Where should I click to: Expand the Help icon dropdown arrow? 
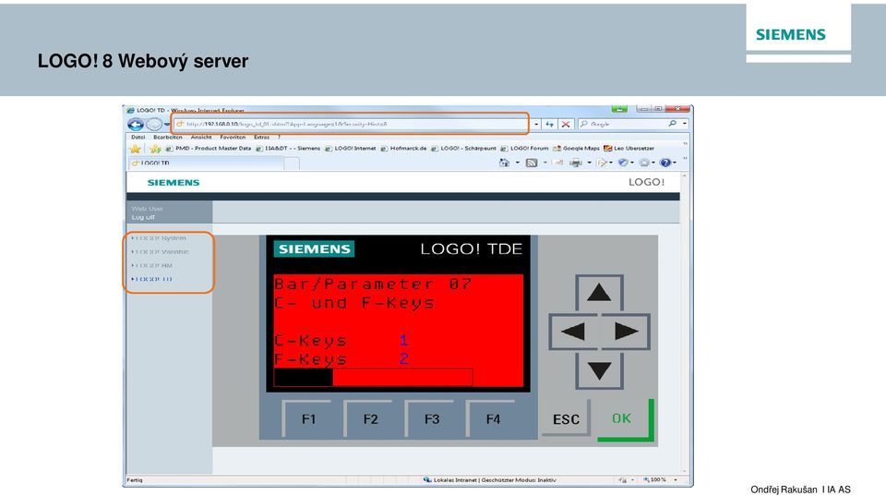675,163
